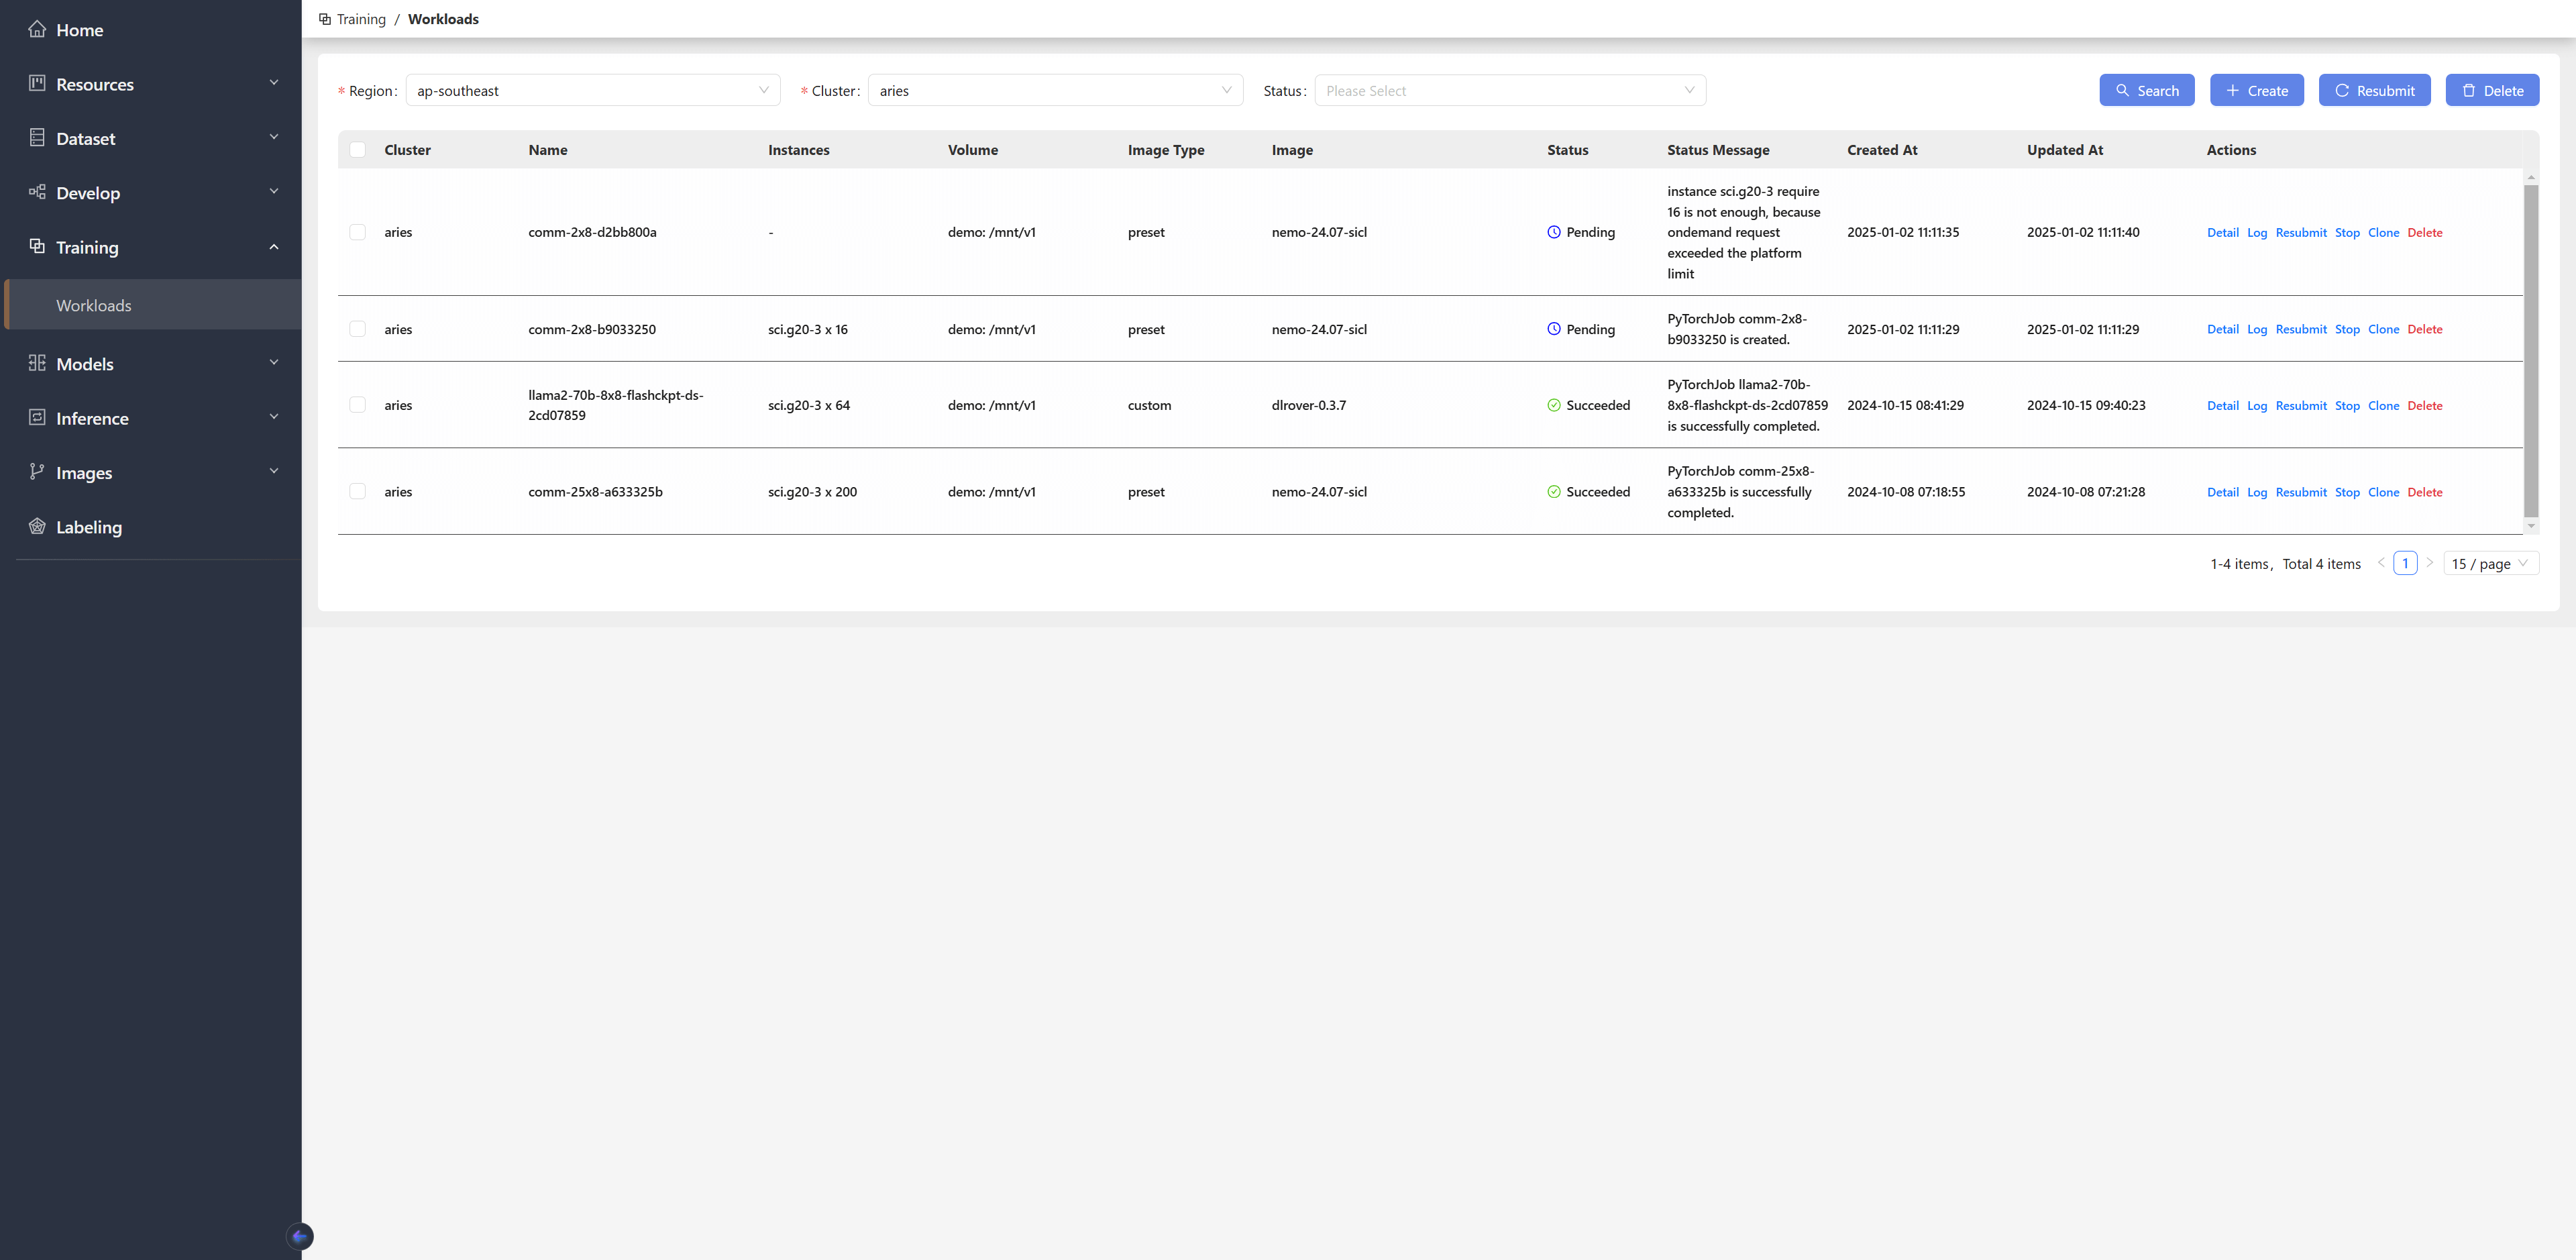Expand the Models menu chevron

pyautogui.click(x=274, y=363)
